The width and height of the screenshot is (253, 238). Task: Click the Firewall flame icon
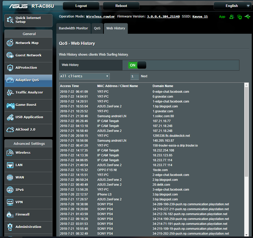point(10,215)
